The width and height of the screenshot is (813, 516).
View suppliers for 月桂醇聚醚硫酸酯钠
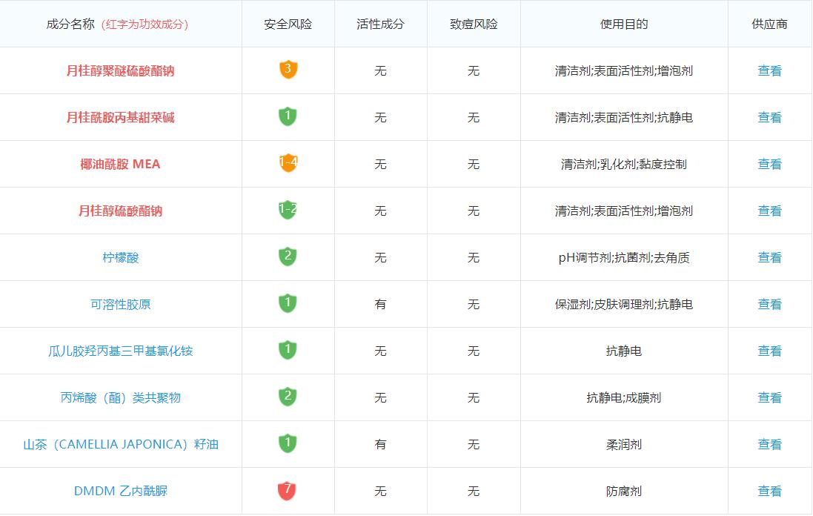tap(769, 71)
